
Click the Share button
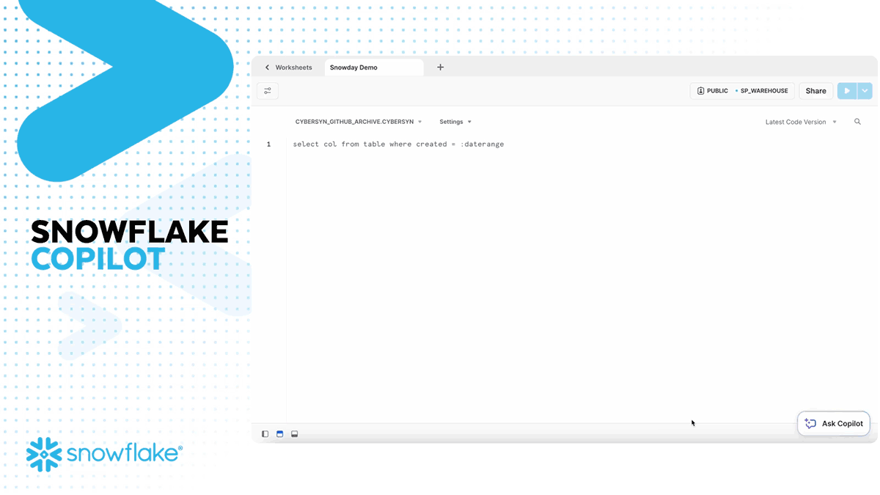pos(815,90)
